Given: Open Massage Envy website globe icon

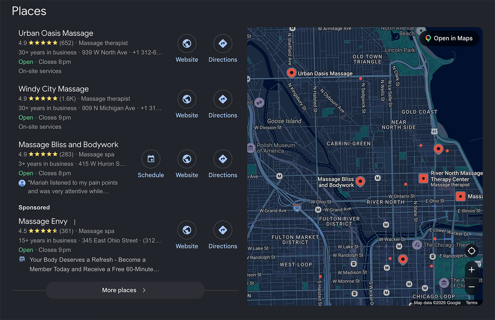Looking at the screenshot, I should tap(187, 230).
